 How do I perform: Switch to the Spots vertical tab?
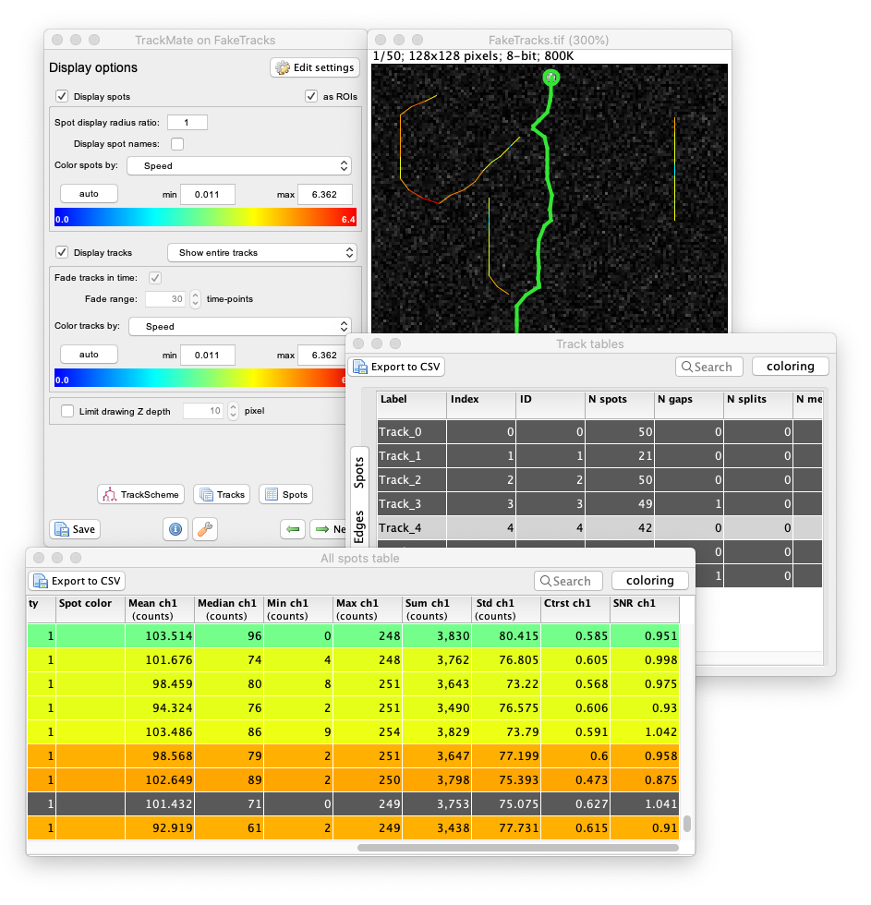[359, 473]
